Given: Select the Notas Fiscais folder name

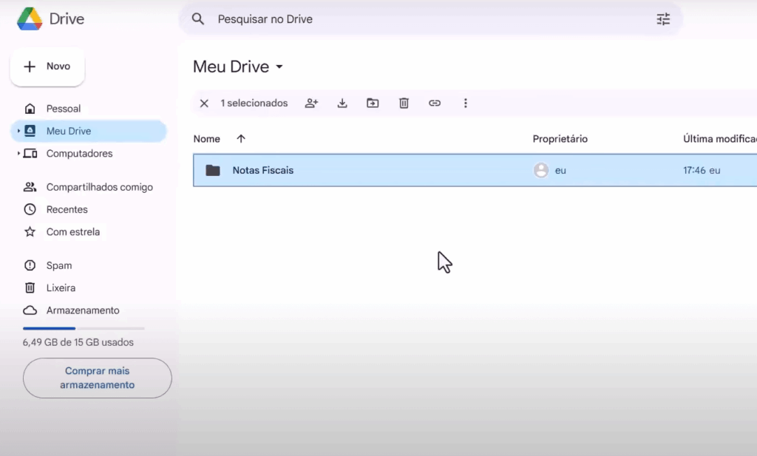Looking at the screenshot, I should pyautogui.click(x=263, y=170).
